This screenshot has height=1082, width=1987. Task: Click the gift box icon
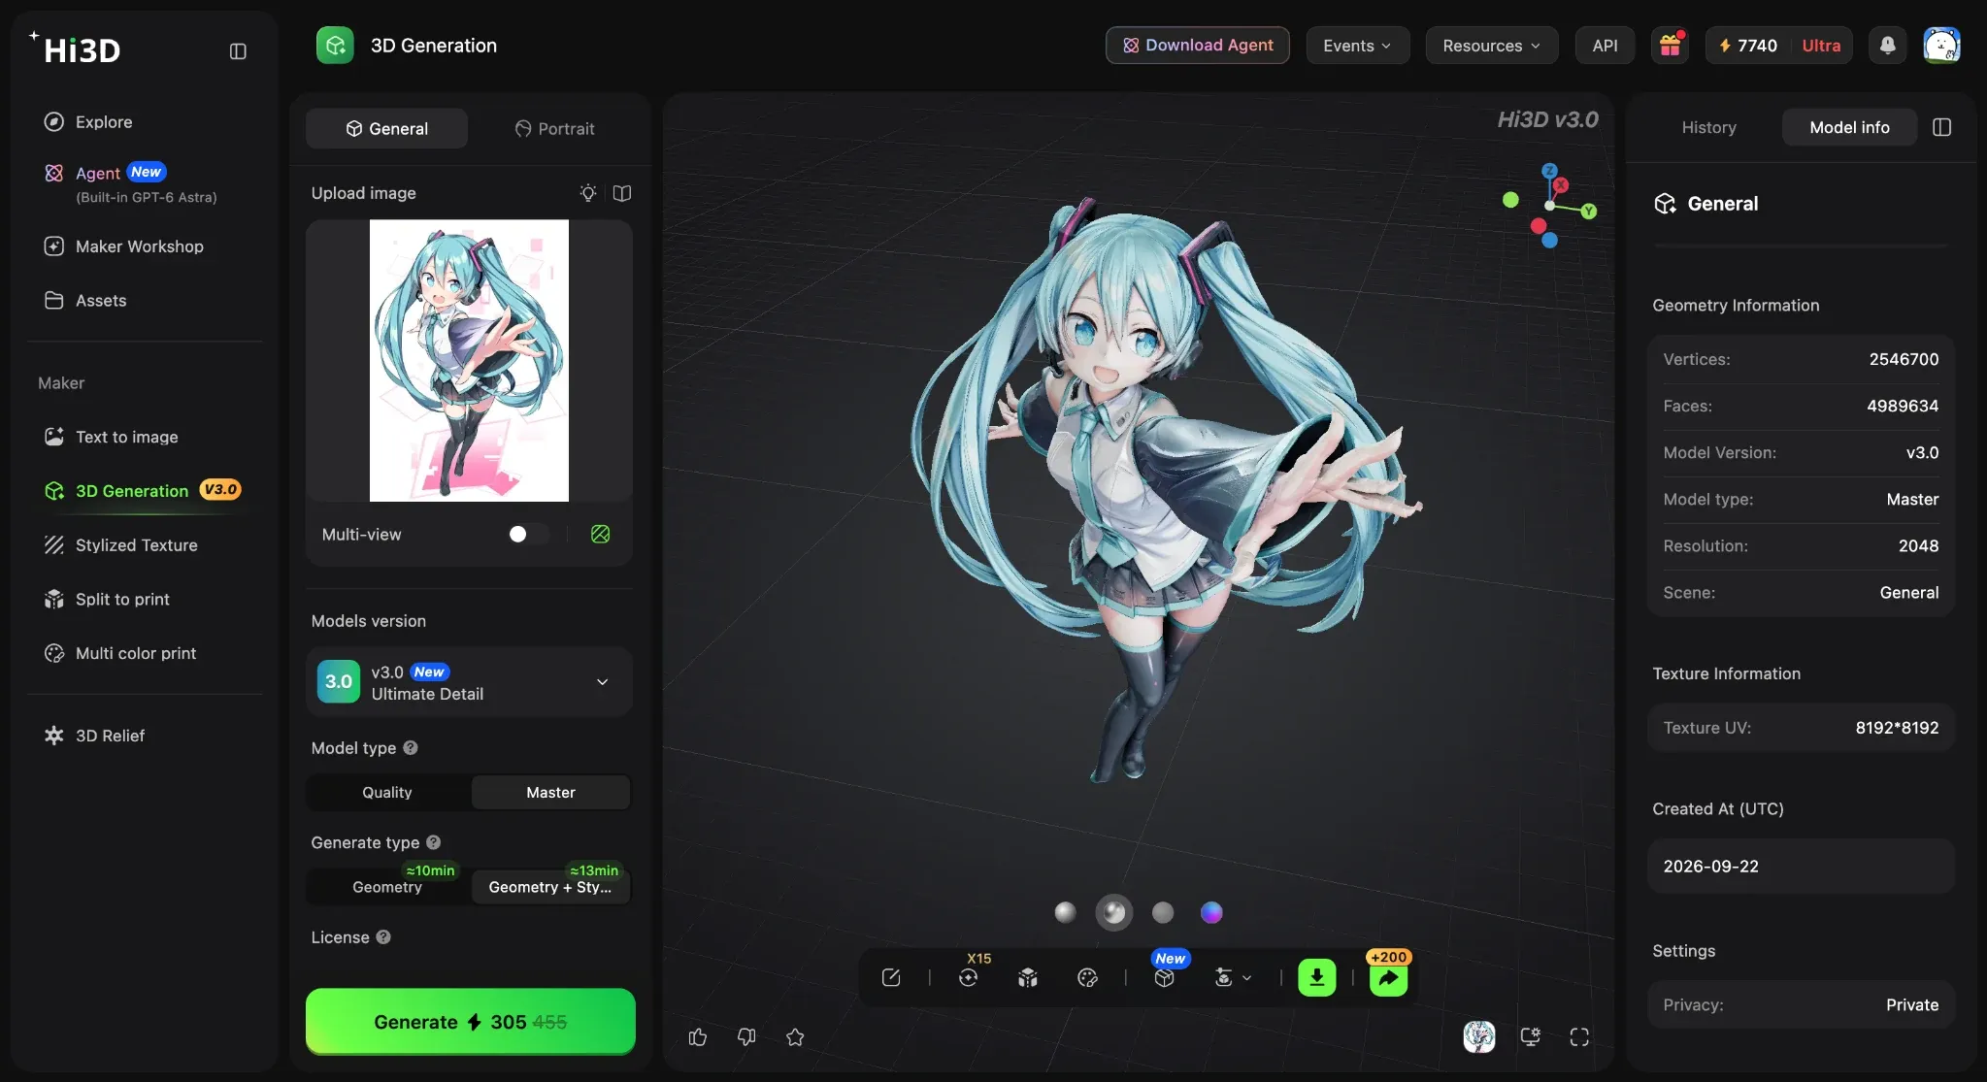coord(1670,46)
